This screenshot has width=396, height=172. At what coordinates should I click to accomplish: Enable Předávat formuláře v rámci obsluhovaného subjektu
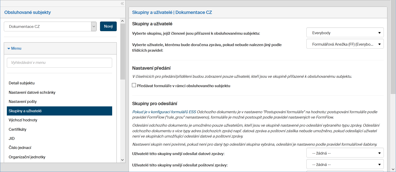(134, 85)
